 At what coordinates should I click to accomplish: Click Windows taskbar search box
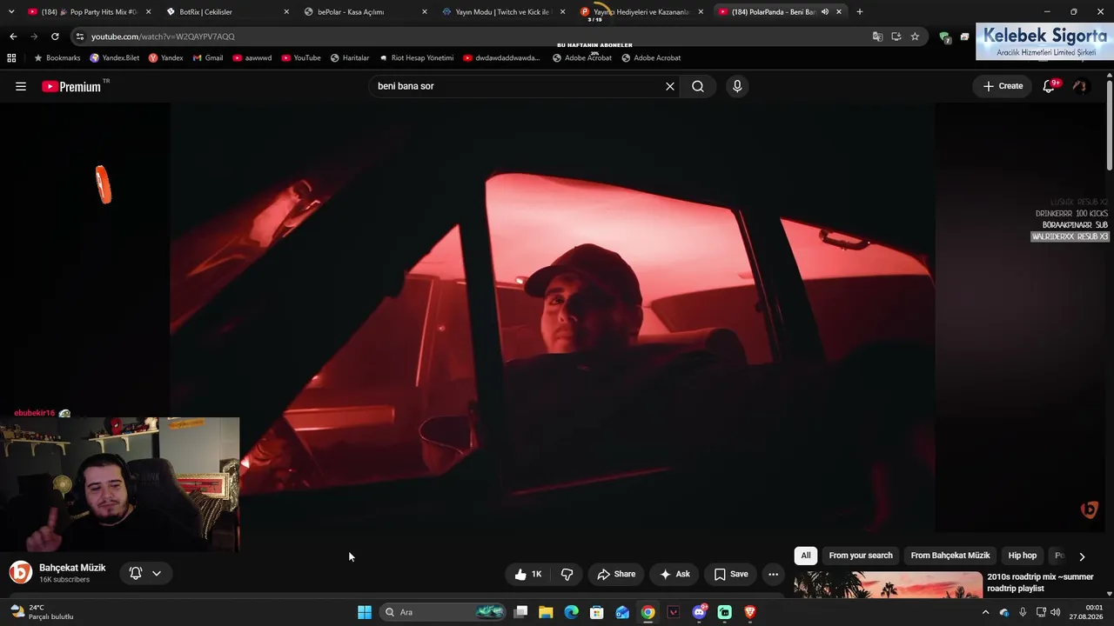click(x=444, y=612)
